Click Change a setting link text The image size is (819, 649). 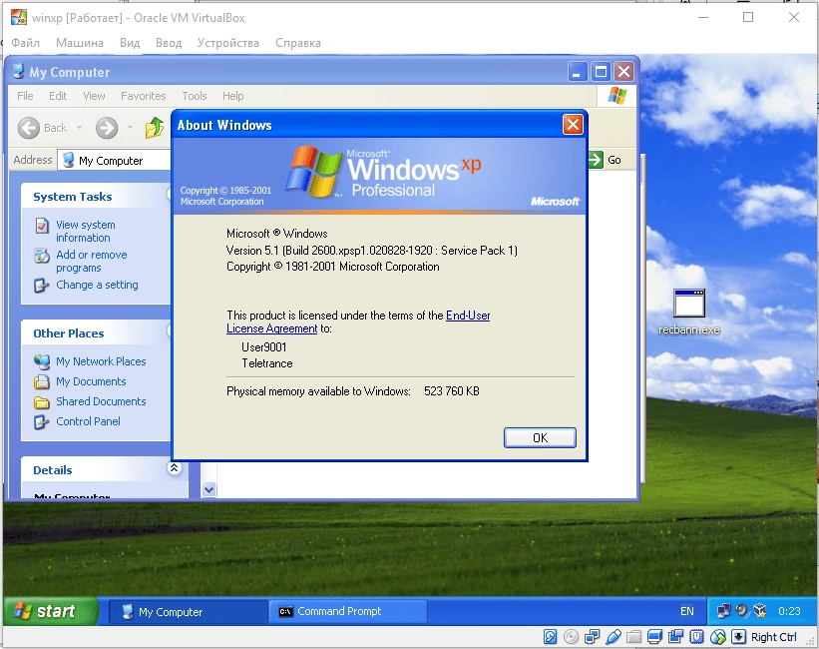point(97,285)
